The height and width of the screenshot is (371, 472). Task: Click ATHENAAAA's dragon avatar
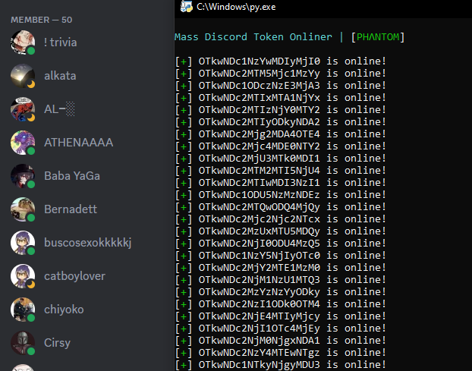tap(23, 143)
